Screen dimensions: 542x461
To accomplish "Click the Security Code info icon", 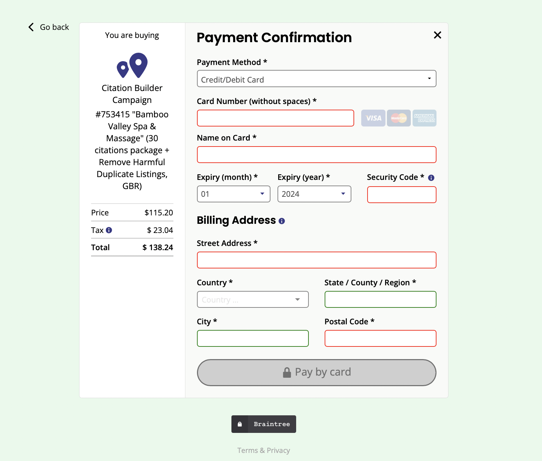I will click(432, 178).
